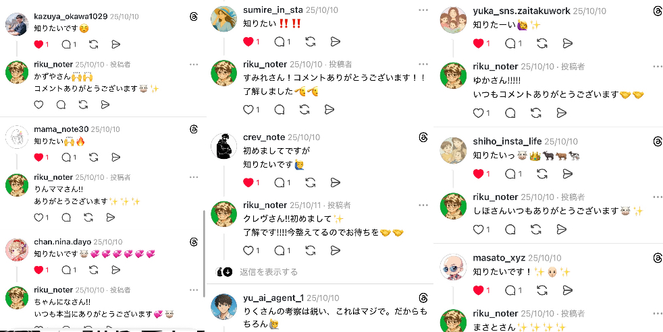The image size is (663, 332).
Task: View yu_ai_agent_1's profile picture
Action: tap(223, 306)
